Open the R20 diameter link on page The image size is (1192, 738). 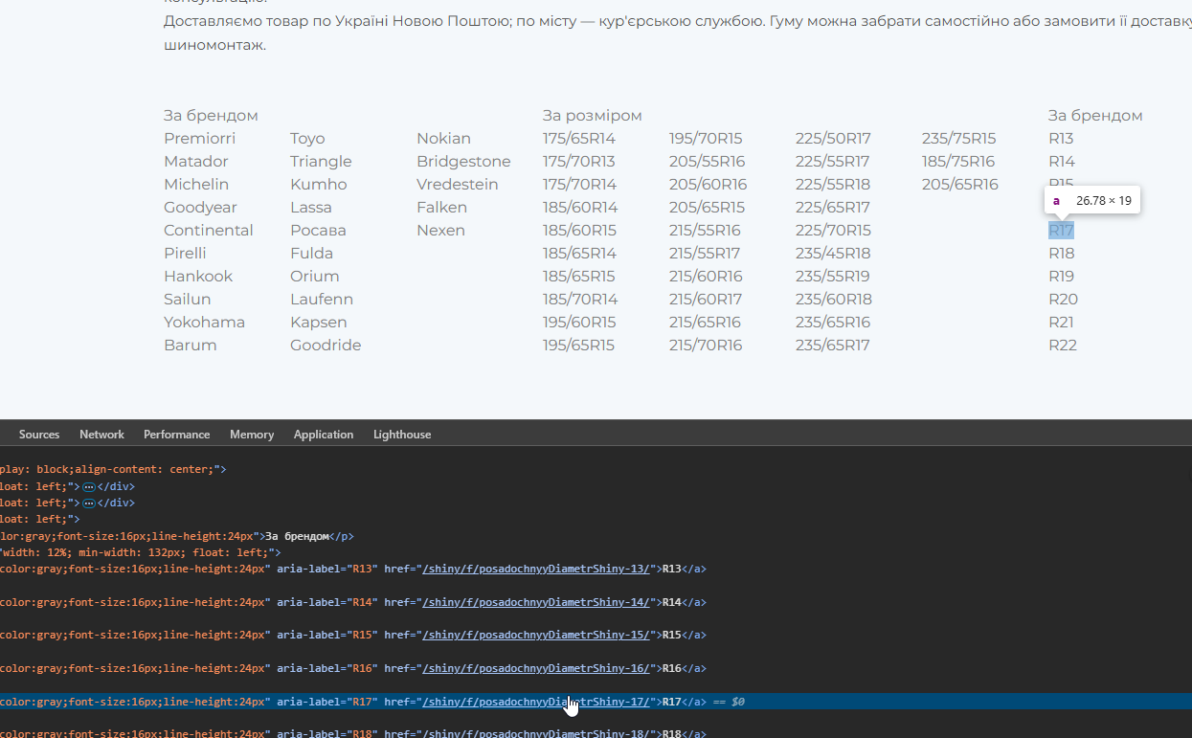(x=1063, y=300)
